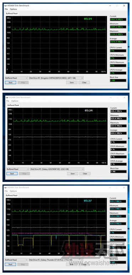Click Current value 646.3 MB/s
Screen dimensions: 132x275
pos(118,111)
